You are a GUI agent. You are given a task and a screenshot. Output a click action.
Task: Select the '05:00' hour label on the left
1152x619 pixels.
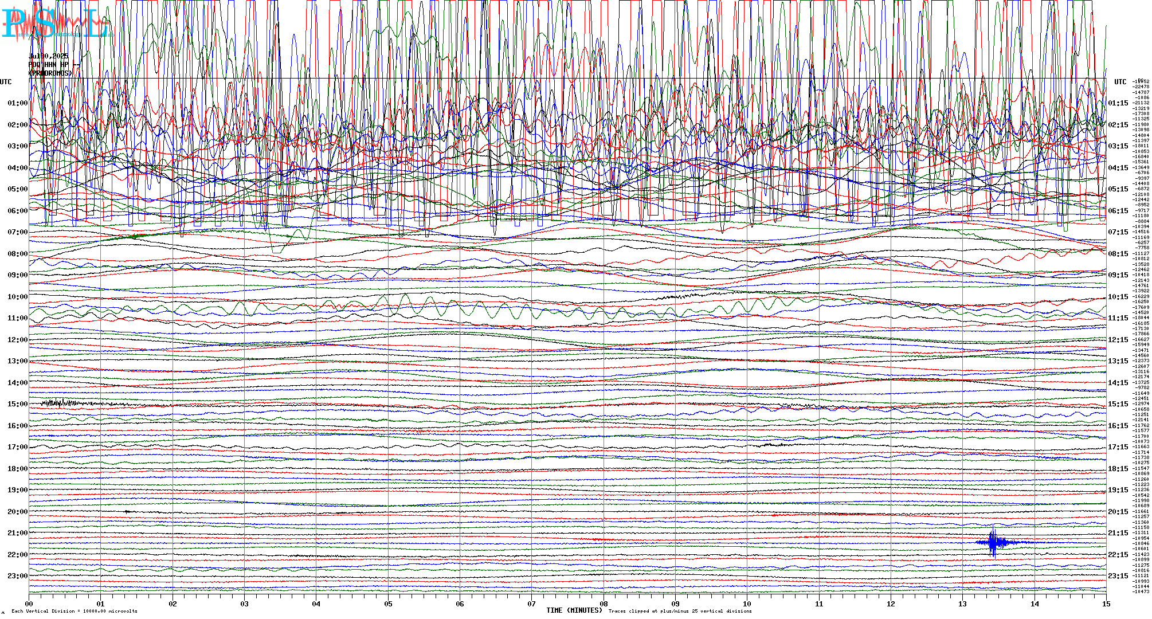[x=18, y=189]
